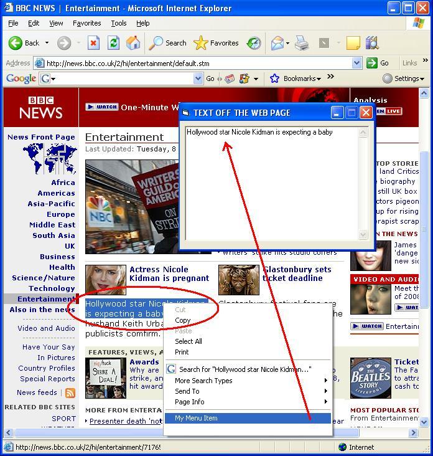Click the horizontal scrollbar right arrow

(x=412, y=432)
